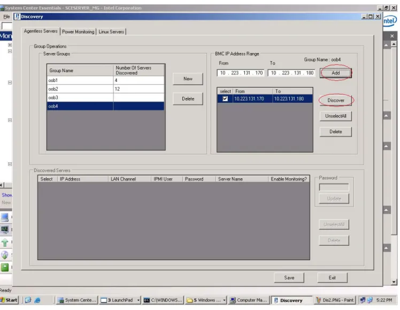Click the cell showing 12 servers discovered
Image resolution: width=400 pixels, height=310 pixels.
pyautogui.click(x=139, y=89)
